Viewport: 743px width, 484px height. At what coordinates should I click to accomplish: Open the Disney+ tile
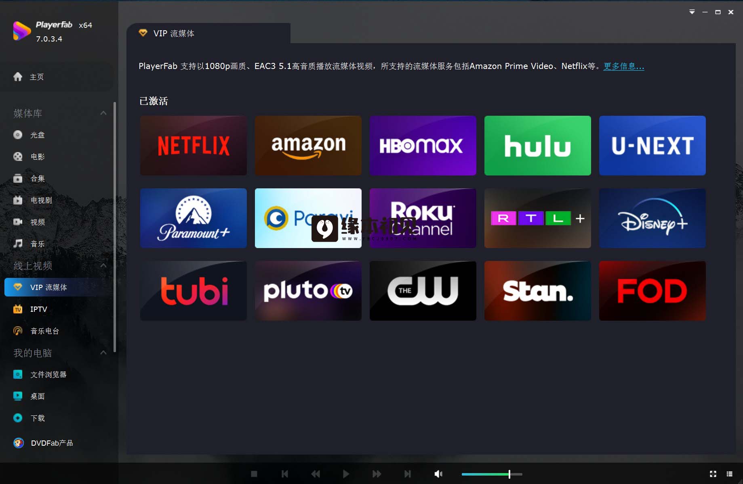(x=652, y=218)
